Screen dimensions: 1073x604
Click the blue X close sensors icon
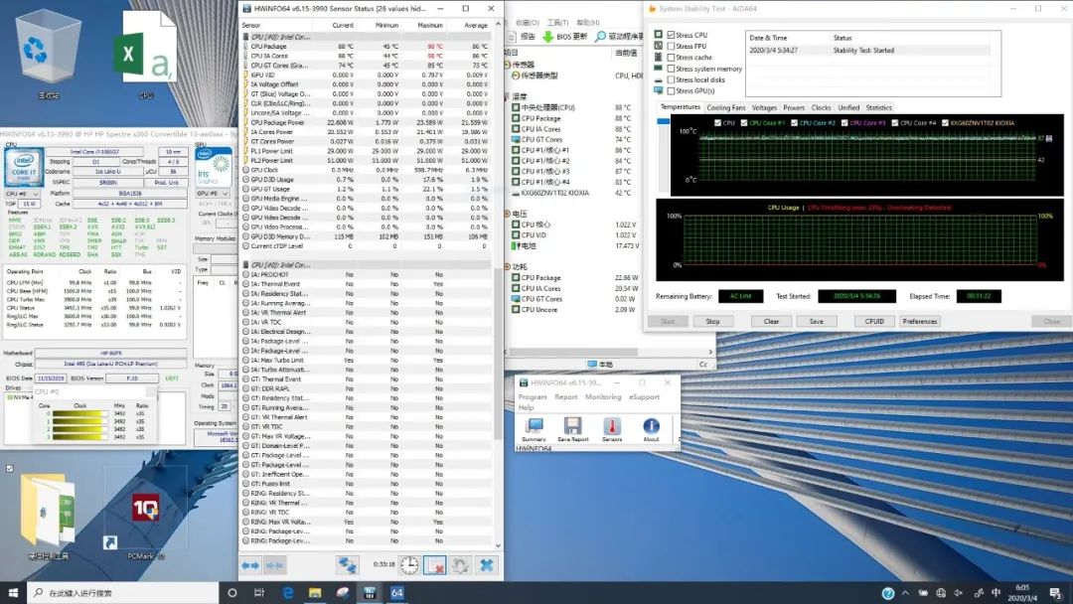click(486, 565)
